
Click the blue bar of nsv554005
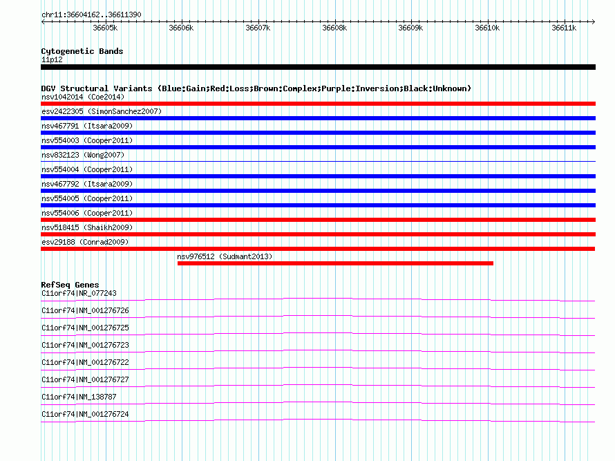pyautogui.click(x=318, y=205)
